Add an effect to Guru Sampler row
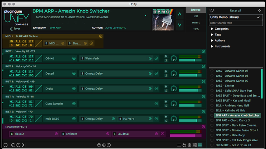266x149 pixels. click(x=156, y=104)
